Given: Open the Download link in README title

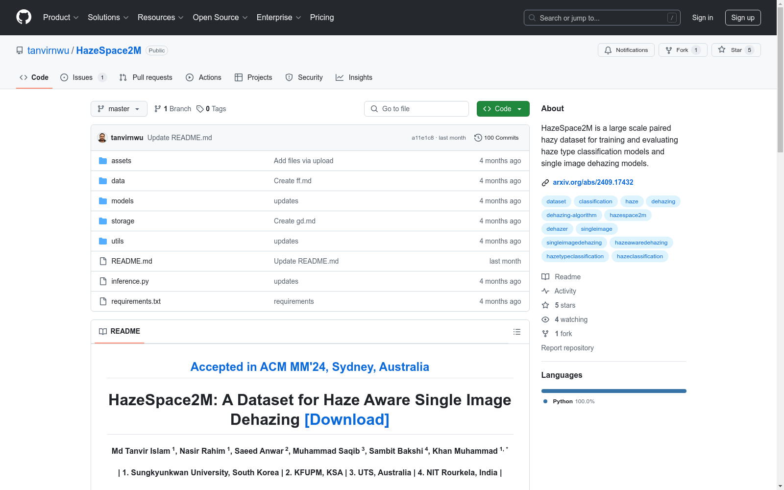Looking at the screenshot, I should click(x=347, y=419).
